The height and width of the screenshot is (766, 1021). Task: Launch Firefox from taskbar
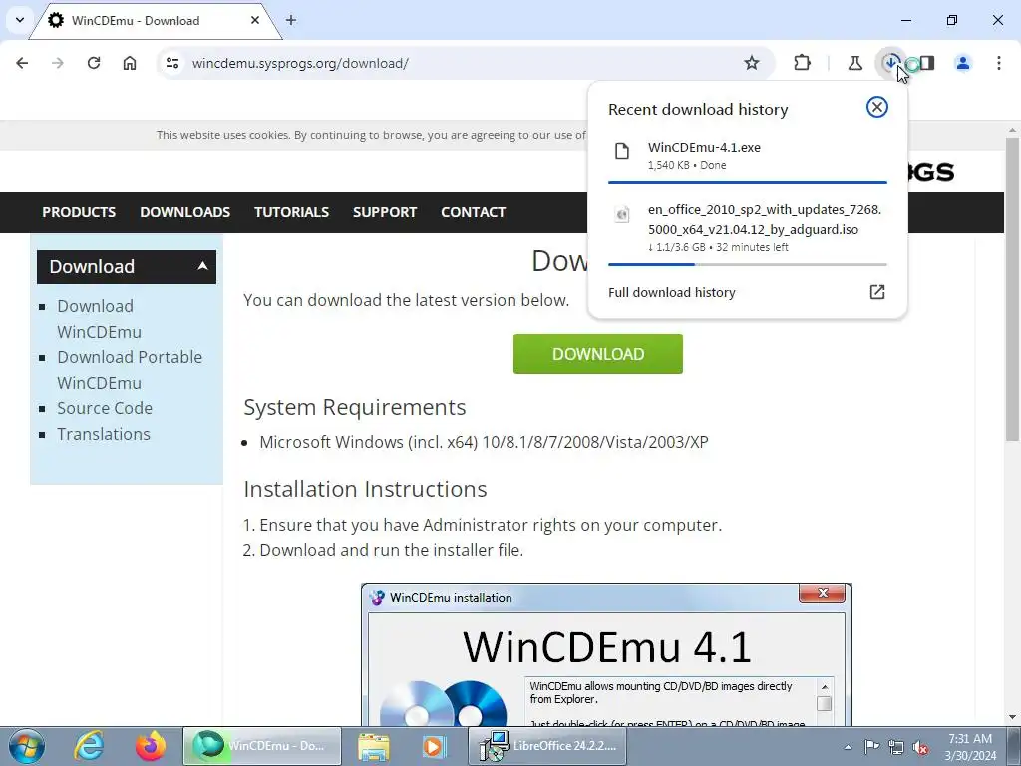click(151, 746)
